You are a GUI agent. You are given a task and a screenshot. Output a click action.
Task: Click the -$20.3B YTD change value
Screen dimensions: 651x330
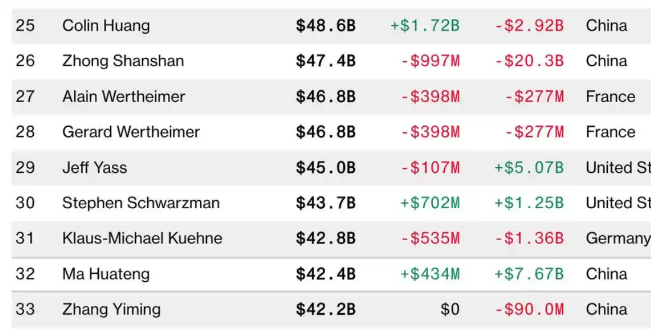[529, 61]
